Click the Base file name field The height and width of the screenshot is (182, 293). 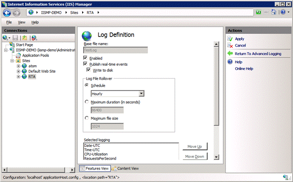[x=115, y=50]
